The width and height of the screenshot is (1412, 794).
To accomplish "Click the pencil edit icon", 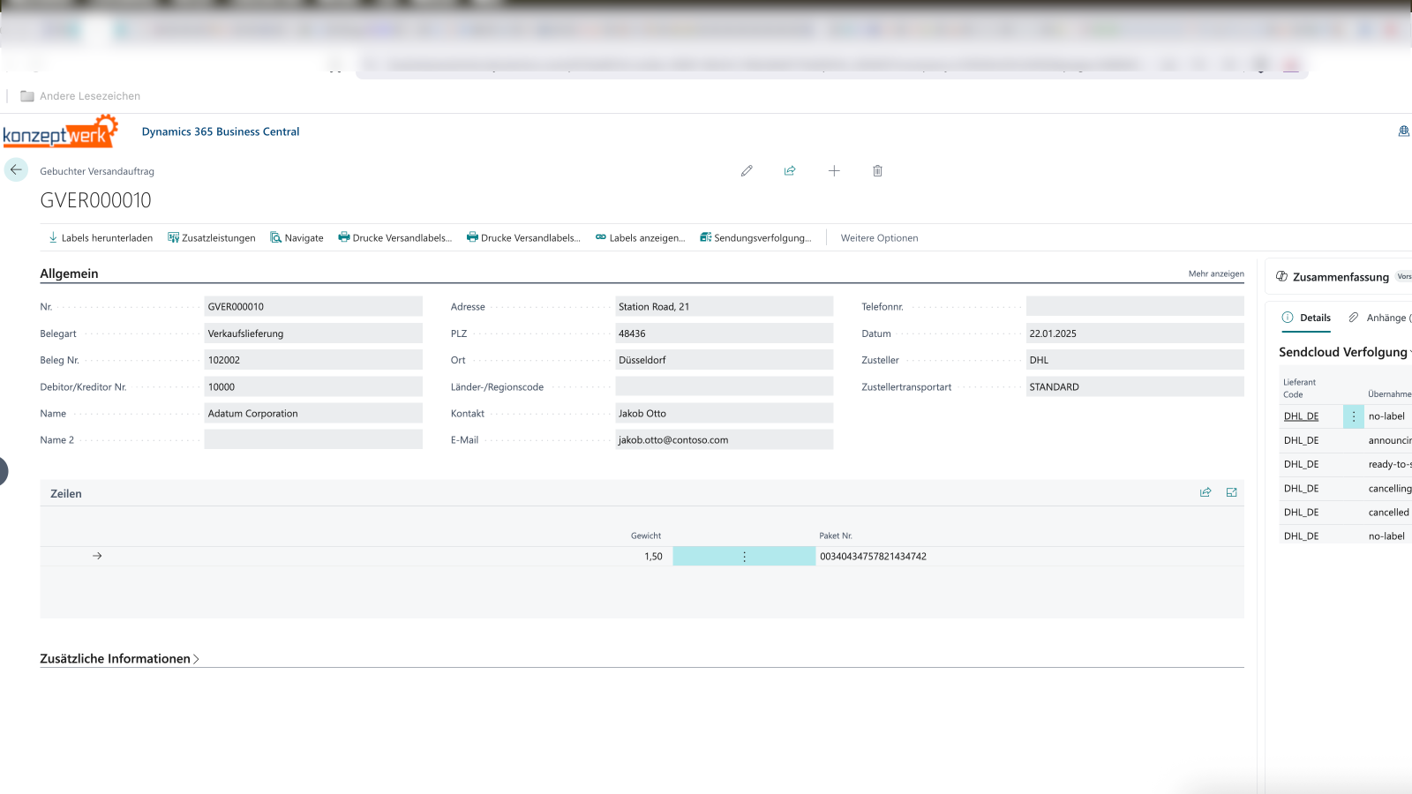I will (747, 171).
